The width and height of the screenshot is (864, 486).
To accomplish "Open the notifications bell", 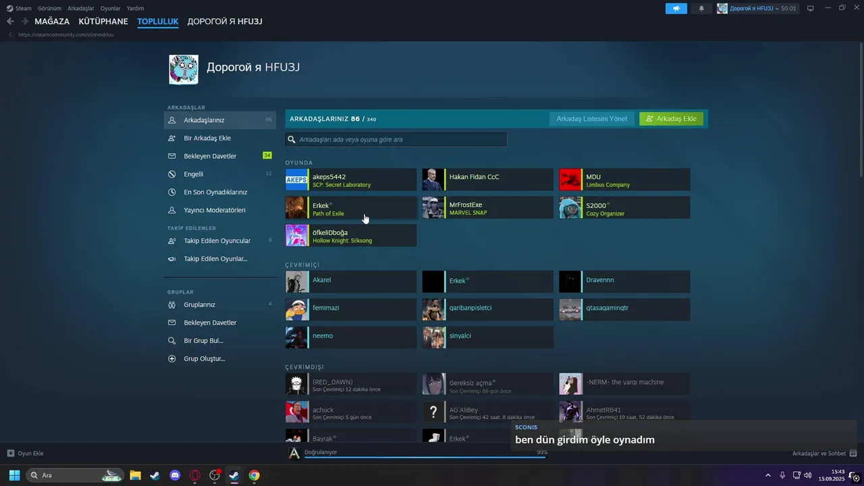I will click(701, 8).
